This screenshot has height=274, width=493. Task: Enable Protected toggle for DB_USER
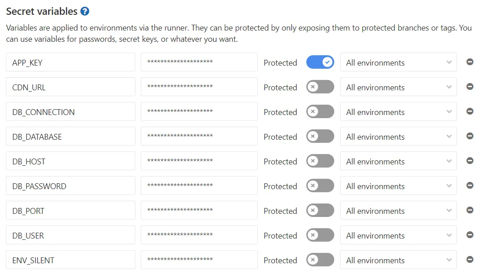tap(320, 235)
